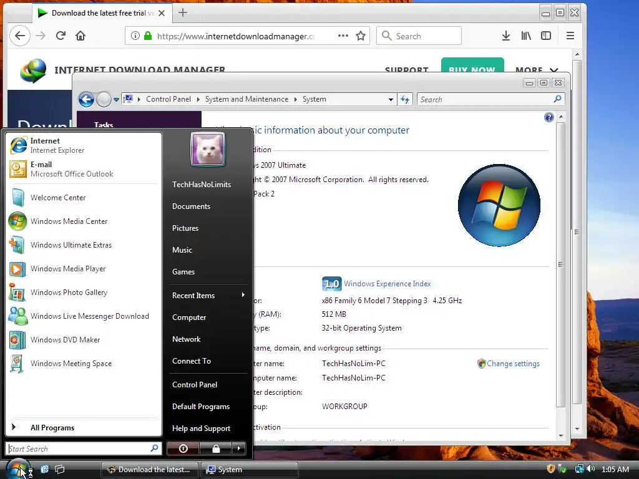Open address bar history dropdown
Viewport: 639px width, 479px height.
391,99
